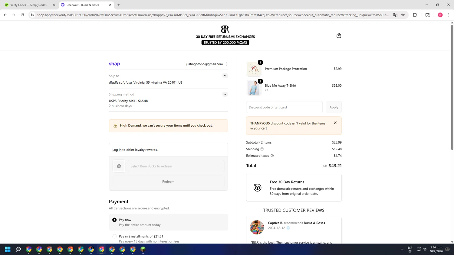Click the total $43.21 amount
Viewport: 454px width, 255px height.
(x=335, y=166)
